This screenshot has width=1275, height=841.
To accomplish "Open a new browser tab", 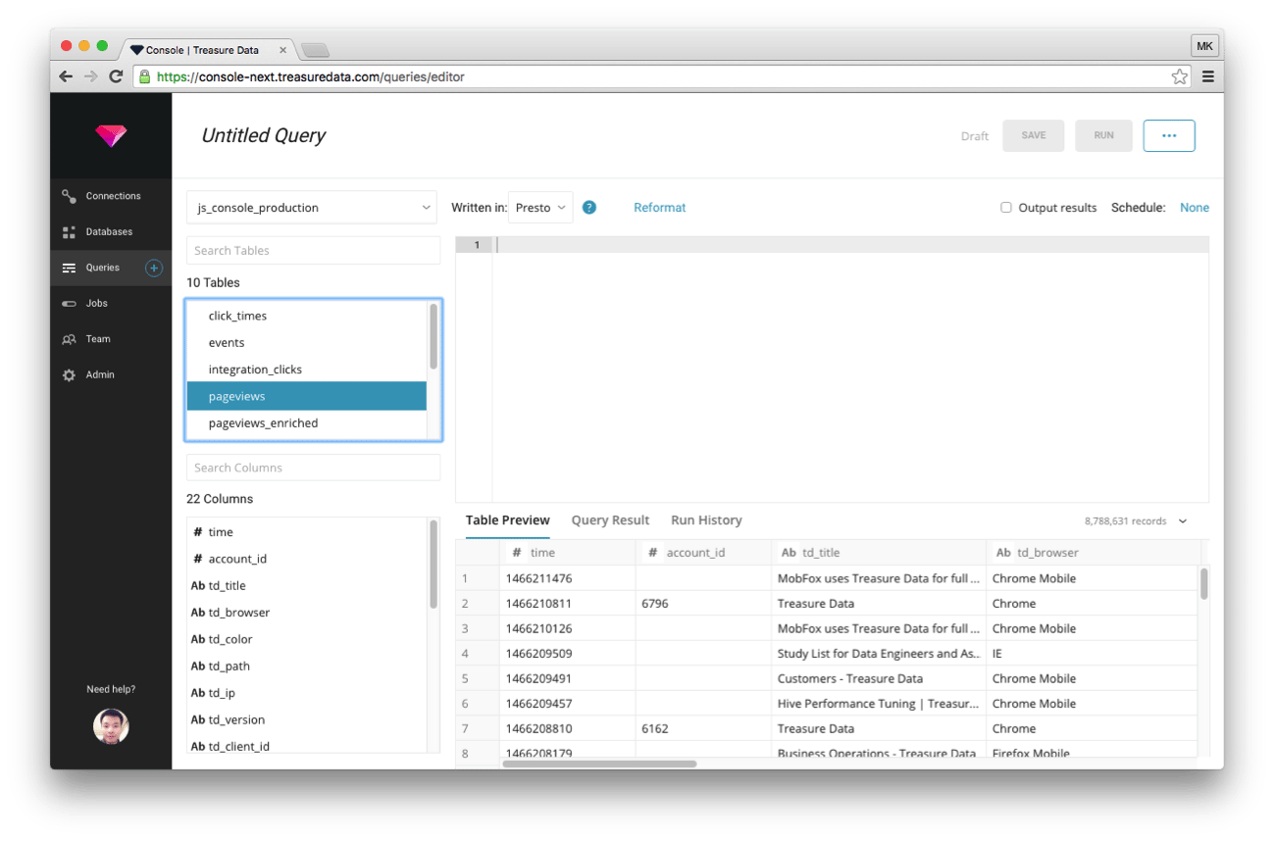I will tap(315, 50).
